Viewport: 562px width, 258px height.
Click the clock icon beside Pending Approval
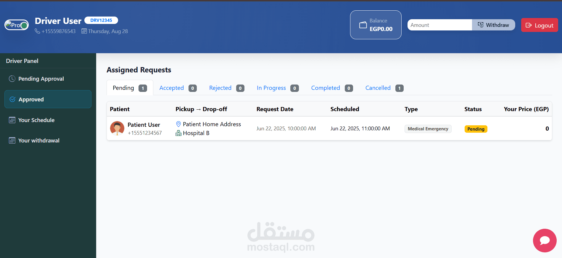pyautogui.click(x=12, y=79)
